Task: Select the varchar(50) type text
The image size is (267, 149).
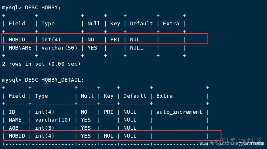Action: [59, 48]
